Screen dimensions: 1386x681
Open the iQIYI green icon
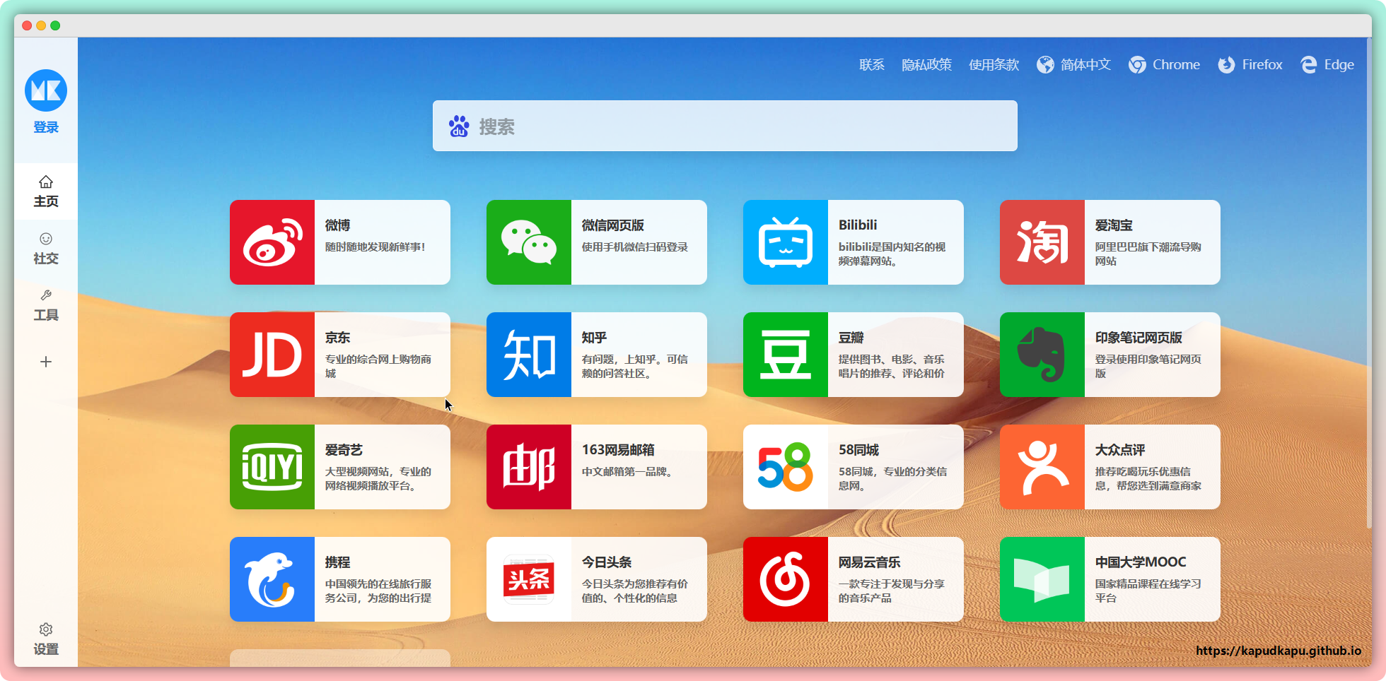[272, 467]
